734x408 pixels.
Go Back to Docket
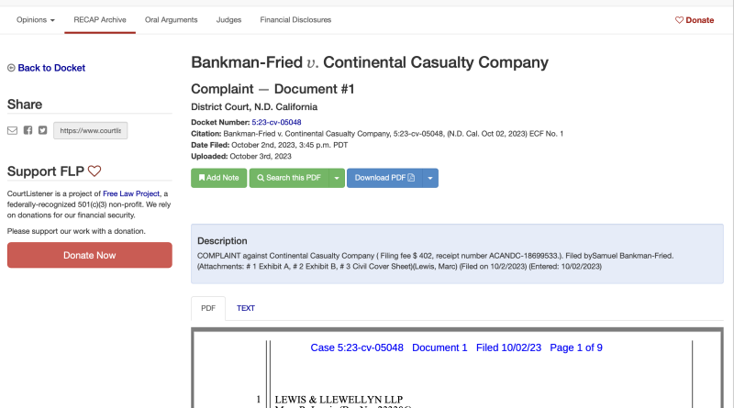click(x=51, y=68)
